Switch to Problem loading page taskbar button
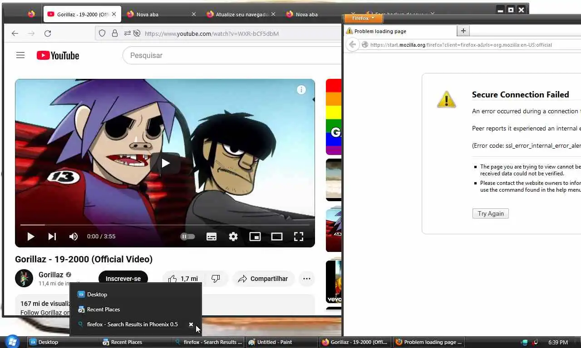Viewport: 581px width, 348px height. click(x=428, y=342)
